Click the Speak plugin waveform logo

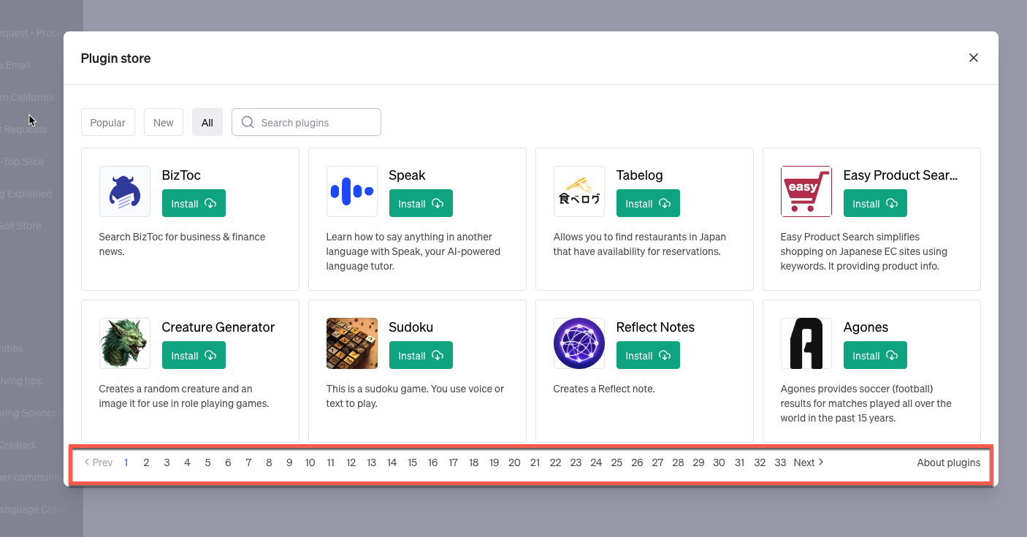pos(352,191)
